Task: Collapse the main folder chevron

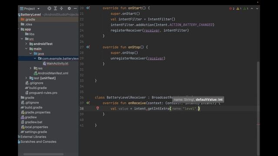Action: click(26, 49)
